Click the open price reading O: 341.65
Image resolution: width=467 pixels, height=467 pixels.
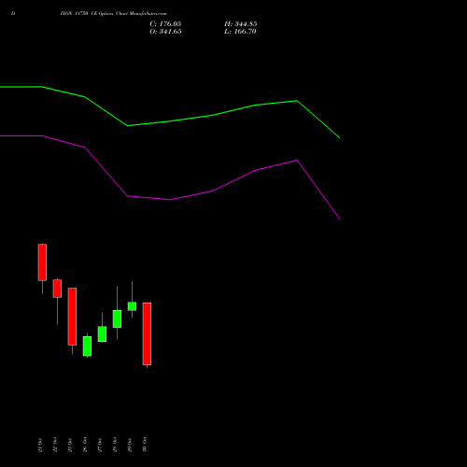coord(165,32)
